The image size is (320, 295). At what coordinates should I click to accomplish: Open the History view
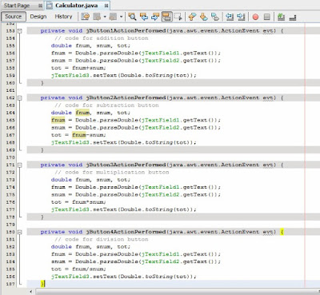(x=63, y=17)
